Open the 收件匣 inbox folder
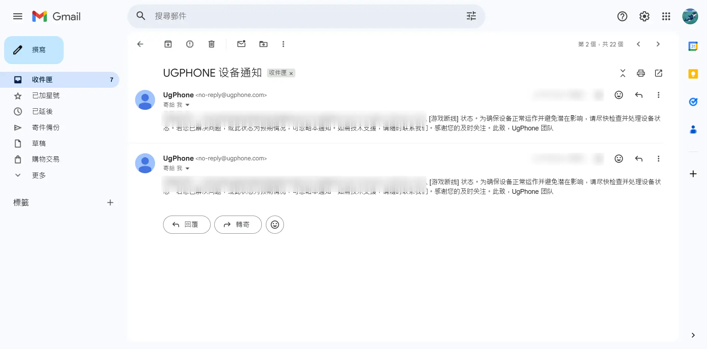The width and height of the screenshot is (707, 349). coord(60,80)
